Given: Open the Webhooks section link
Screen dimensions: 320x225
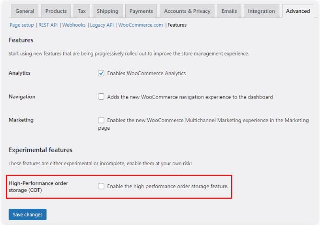Looking at the screenshot, I should tap(74, 25).
